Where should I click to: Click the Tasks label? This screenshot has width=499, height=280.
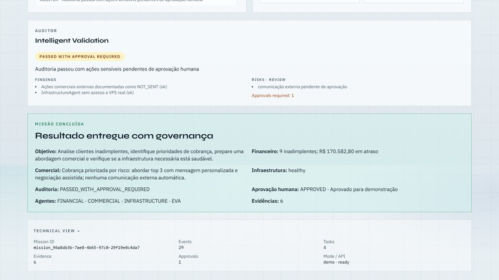329,242
